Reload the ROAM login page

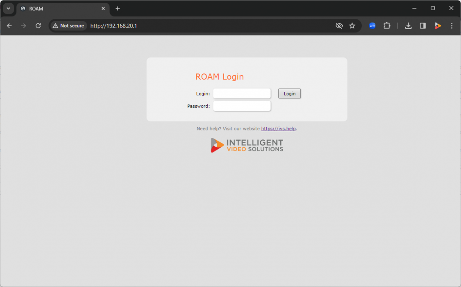(38, 26)
